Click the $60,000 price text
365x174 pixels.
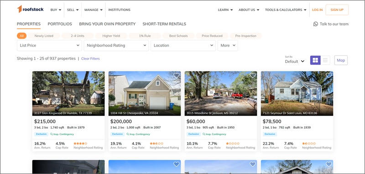click(x=196, y=121)
